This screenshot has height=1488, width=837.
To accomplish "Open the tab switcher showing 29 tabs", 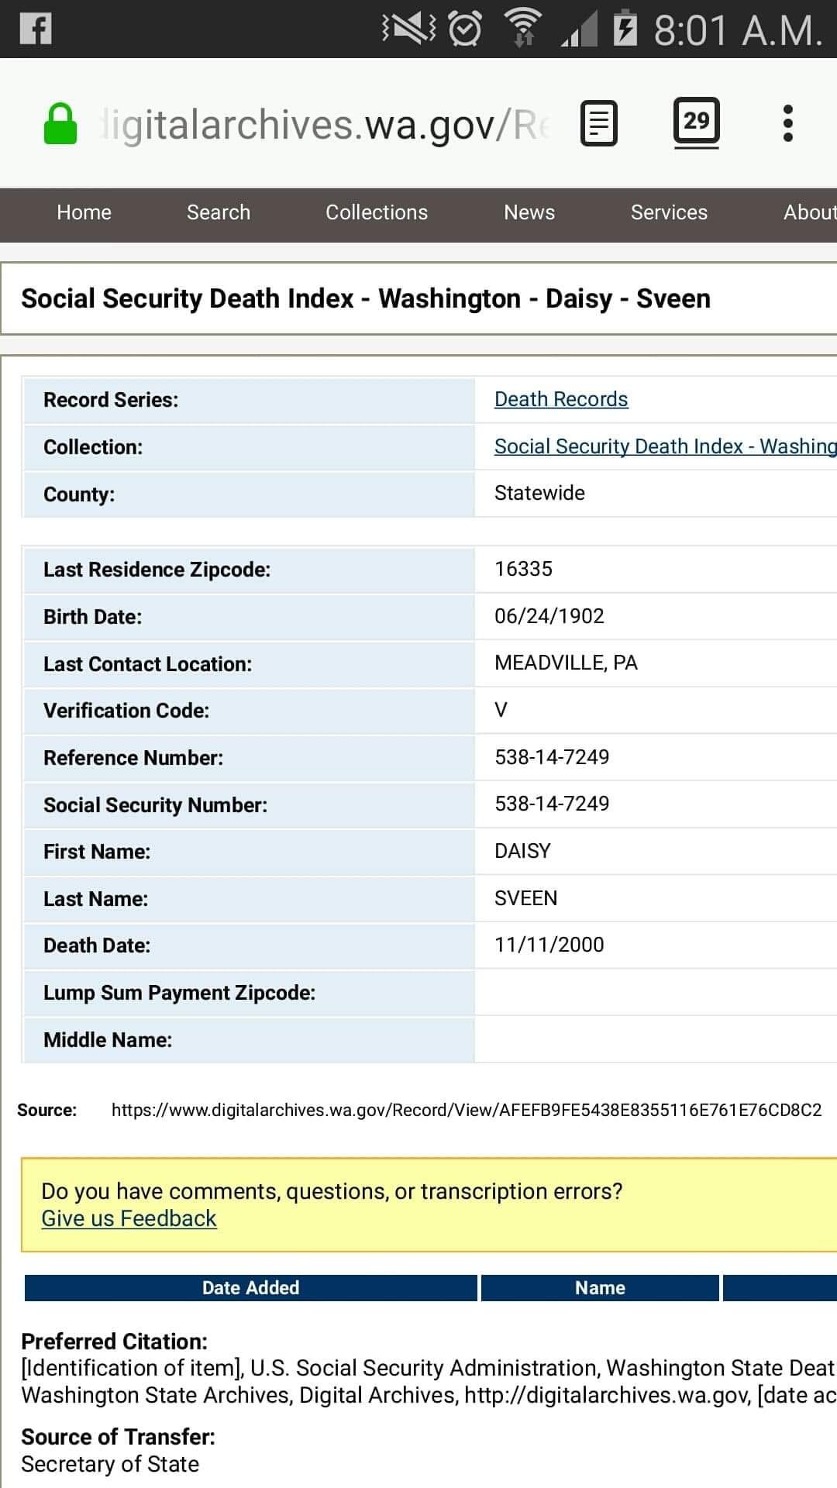I will tap(696, 122).
